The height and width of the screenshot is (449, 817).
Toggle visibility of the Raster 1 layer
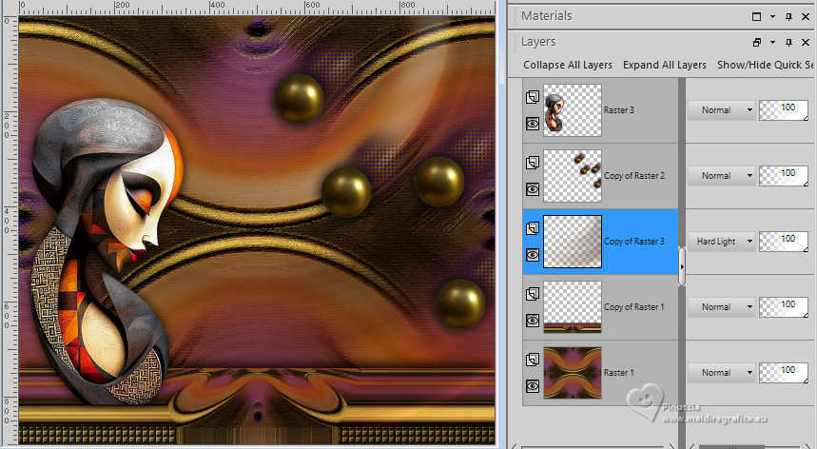[532, 386]
